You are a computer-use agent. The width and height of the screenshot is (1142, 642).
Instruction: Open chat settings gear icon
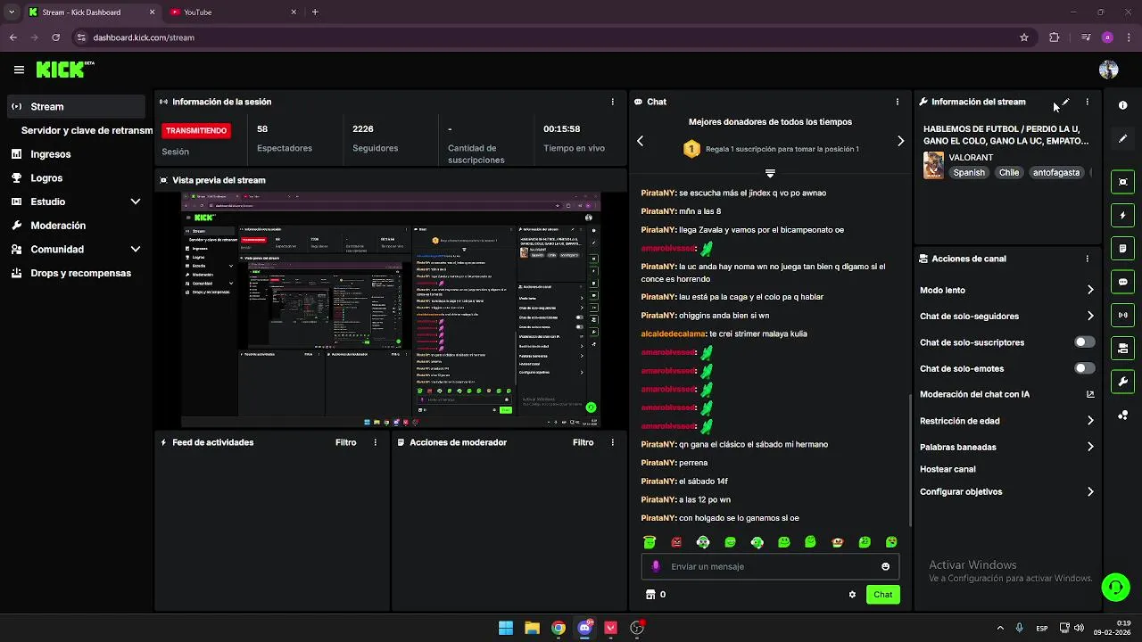pyautogui.click(x=852, y=595)
